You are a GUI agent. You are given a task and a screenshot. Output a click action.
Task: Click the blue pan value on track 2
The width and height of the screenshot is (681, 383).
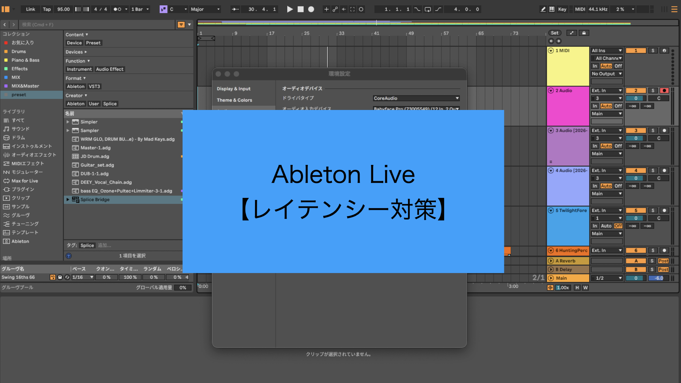(636, 98)
